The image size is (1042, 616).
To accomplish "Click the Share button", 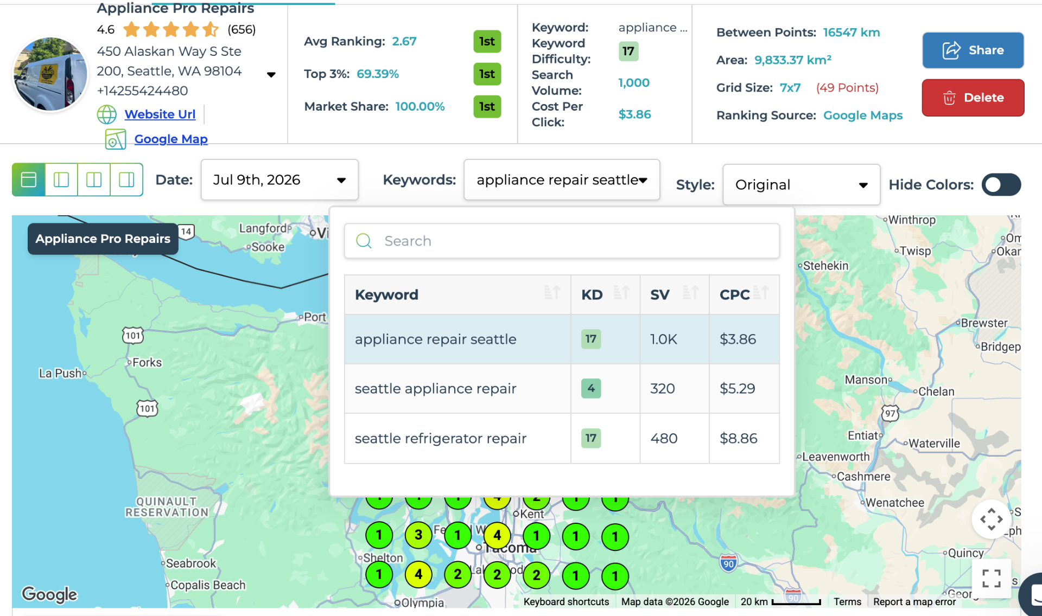I will click(973, 50).
